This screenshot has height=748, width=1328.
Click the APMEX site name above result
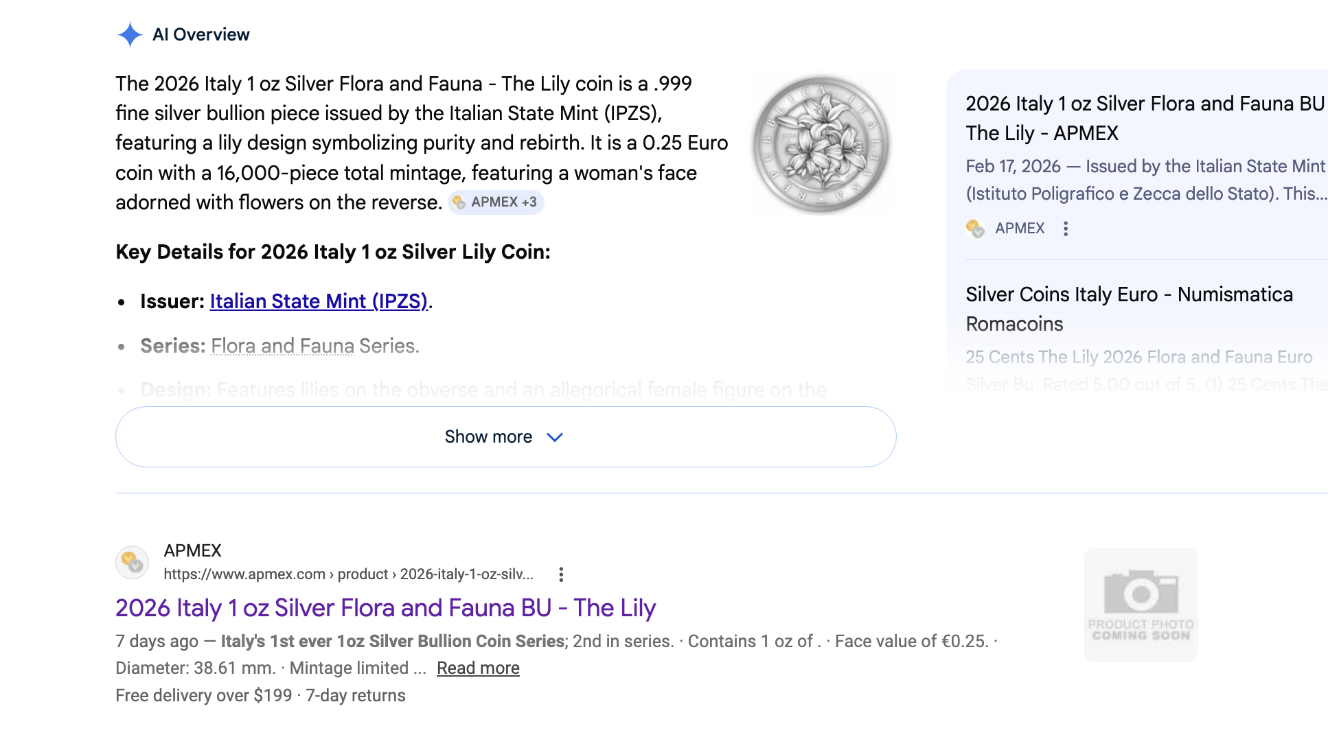tap(192, 550)
